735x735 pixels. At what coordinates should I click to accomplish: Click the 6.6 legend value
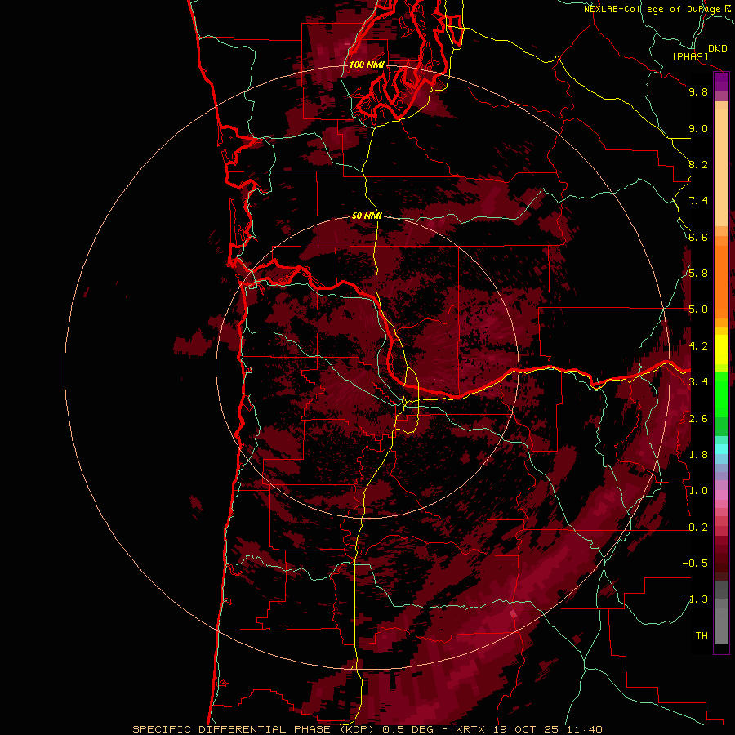coord(698,237)
